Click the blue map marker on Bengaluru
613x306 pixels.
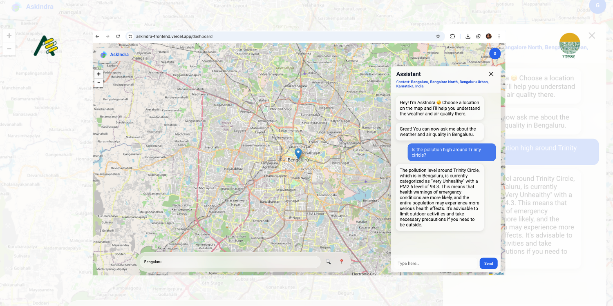[x=298, y=153]
